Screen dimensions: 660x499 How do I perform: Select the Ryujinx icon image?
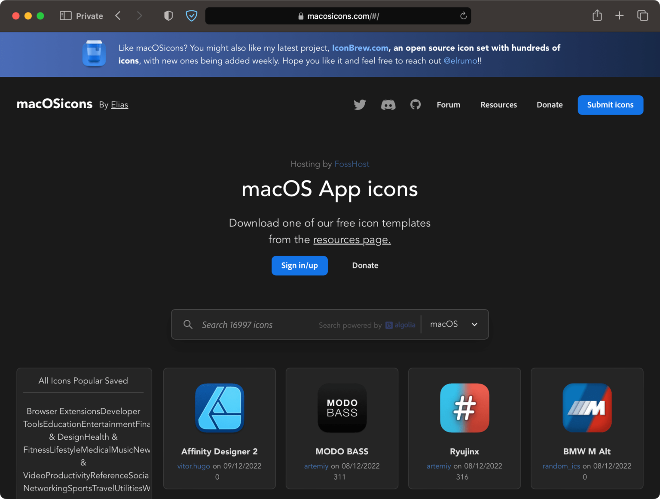coord(464,408)
